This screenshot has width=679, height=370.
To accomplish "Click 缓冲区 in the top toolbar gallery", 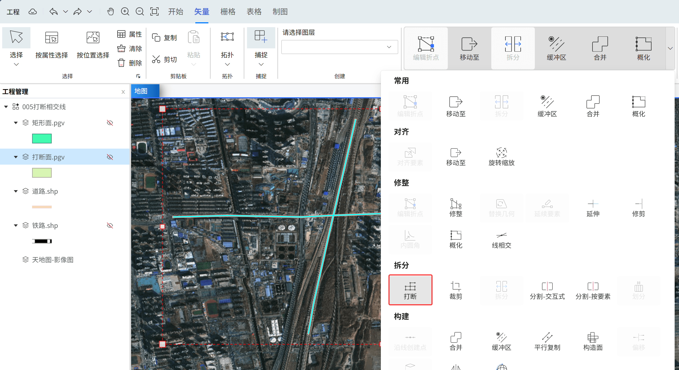I will tap(557, 48).
